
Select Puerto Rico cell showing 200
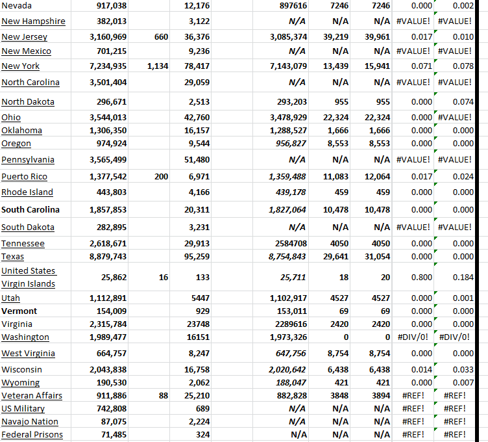click(149, 177)
